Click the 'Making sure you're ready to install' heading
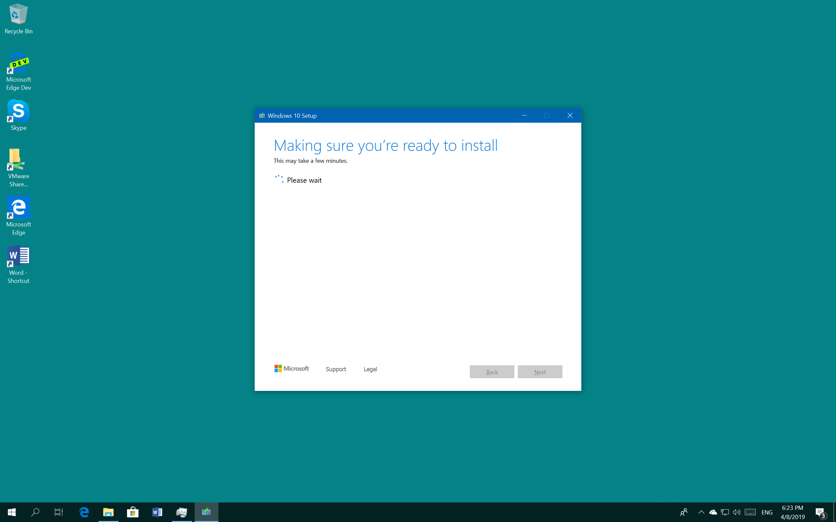Viewport: 836px width, 522px height. click(x=386, y=146)
